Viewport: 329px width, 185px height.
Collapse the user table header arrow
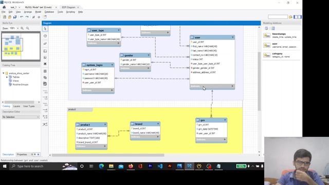tap(232, 38)
